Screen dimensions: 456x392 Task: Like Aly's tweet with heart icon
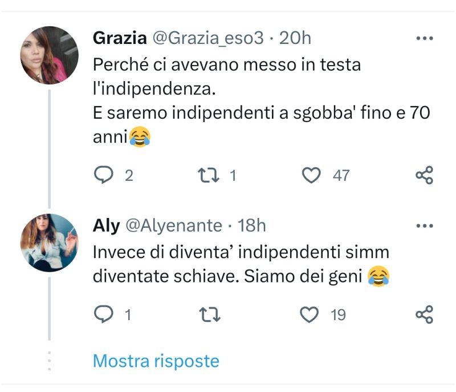coord(310,314)
